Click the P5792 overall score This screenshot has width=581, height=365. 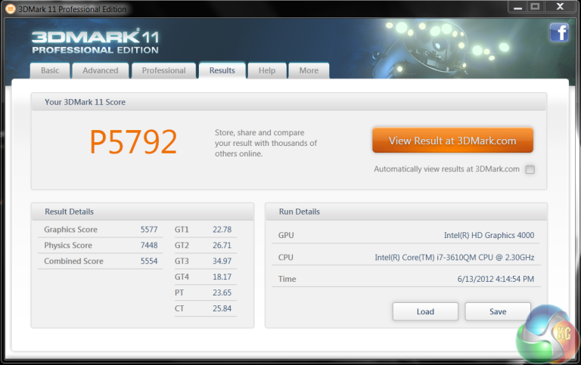tap(133, 142)
